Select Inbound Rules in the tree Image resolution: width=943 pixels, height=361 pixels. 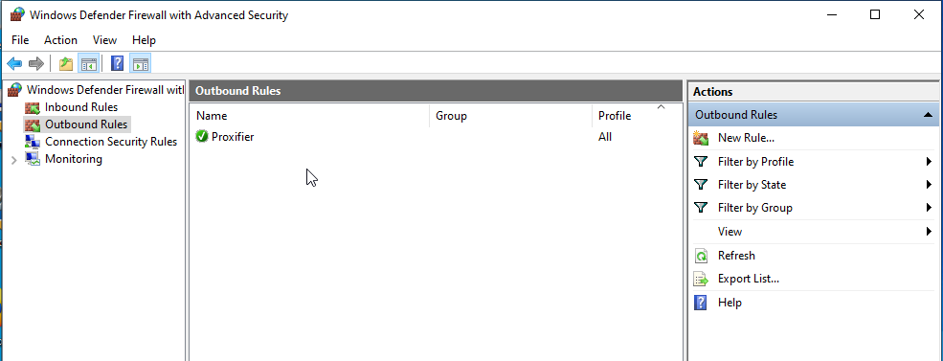tap(81, 107)
